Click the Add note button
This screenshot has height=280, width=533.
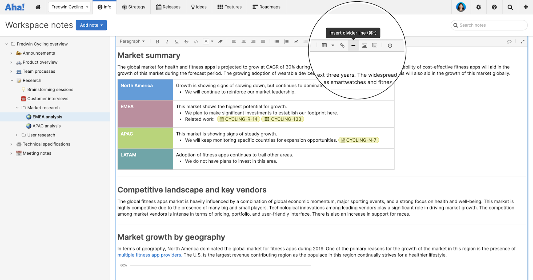[91, 25]
